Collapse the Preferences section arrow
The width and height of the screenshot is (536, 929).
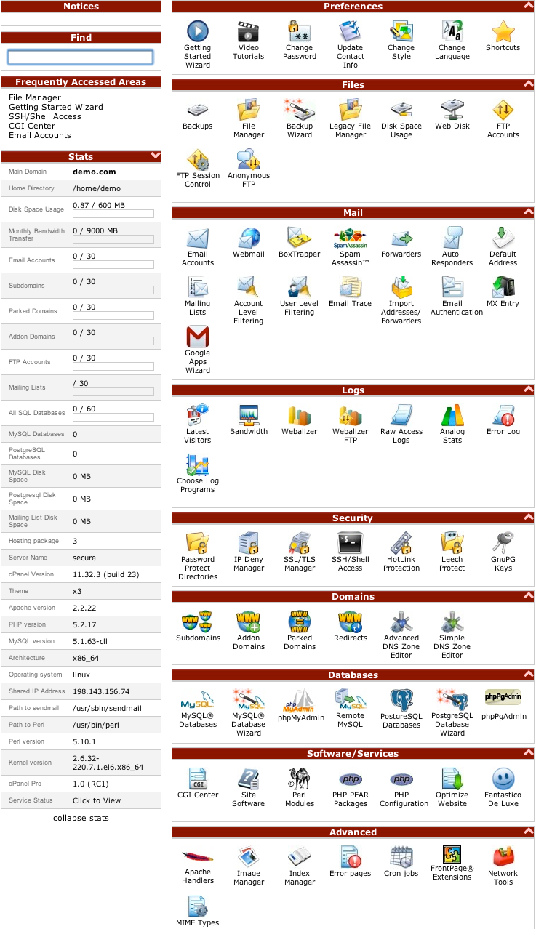[x=528, y=5]
